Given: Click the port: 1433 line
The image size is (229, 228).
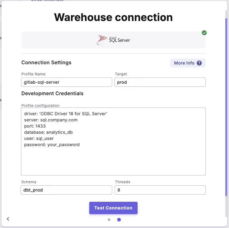Looking at the screenshot, I should (x=35, y=126).
